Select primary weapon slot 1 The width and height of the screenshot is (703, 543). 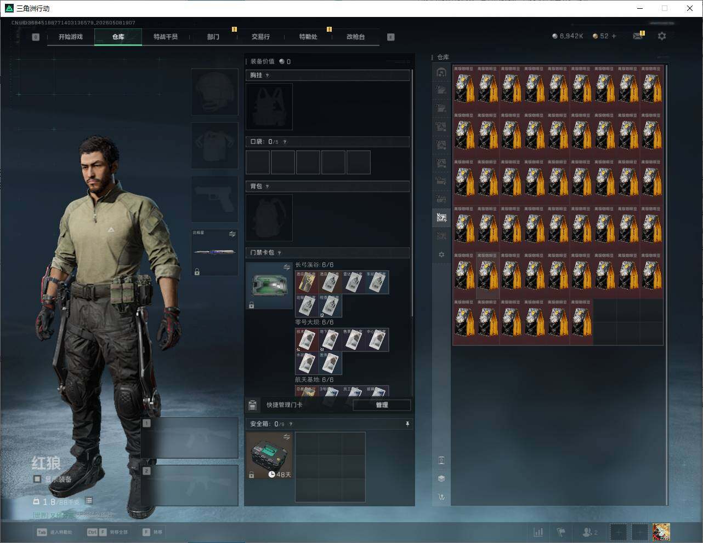tap(190, 438)
